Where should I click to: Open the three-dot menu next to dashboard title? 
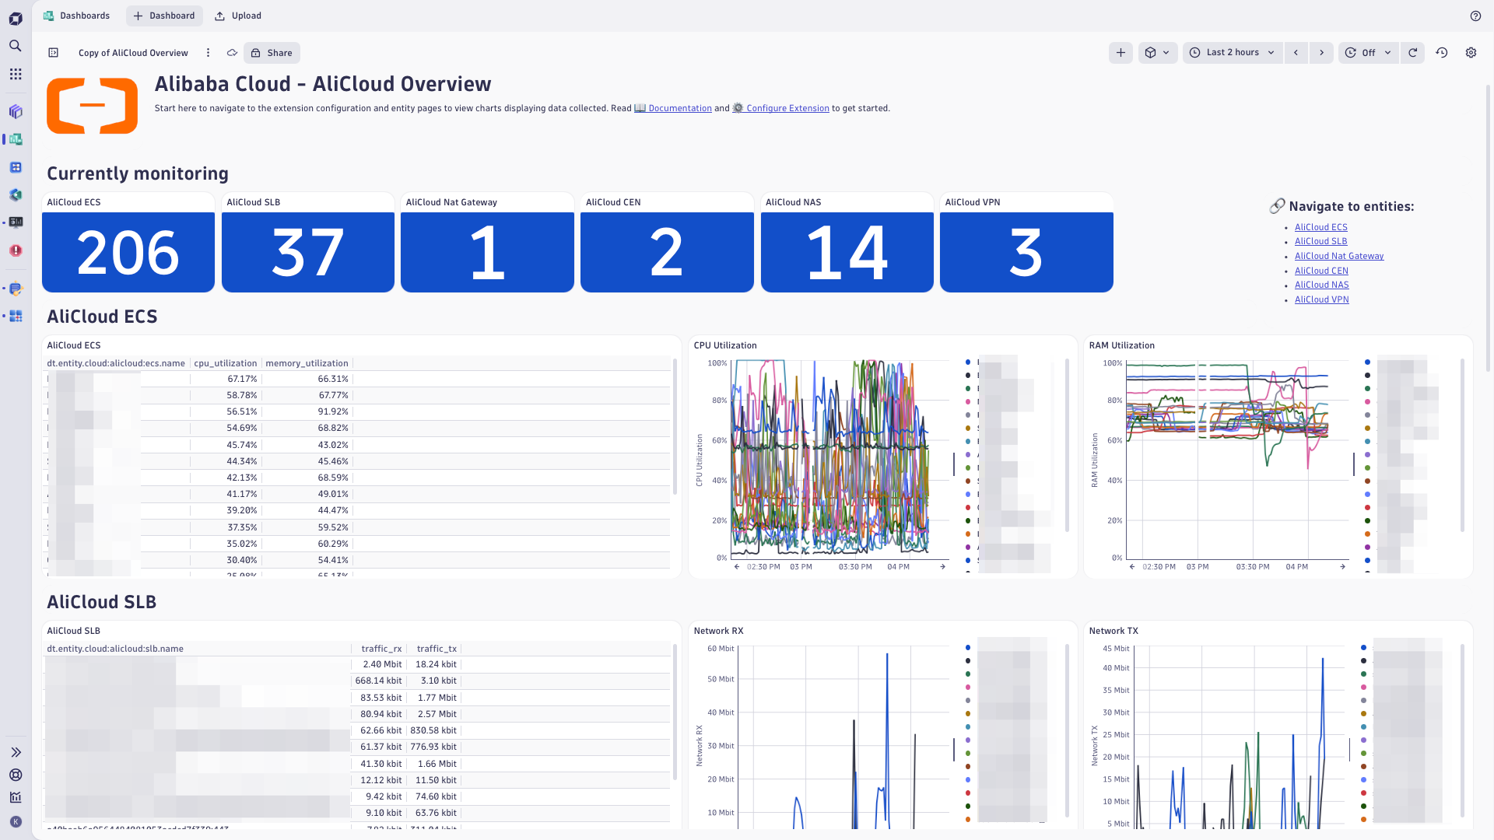point(208,52)
